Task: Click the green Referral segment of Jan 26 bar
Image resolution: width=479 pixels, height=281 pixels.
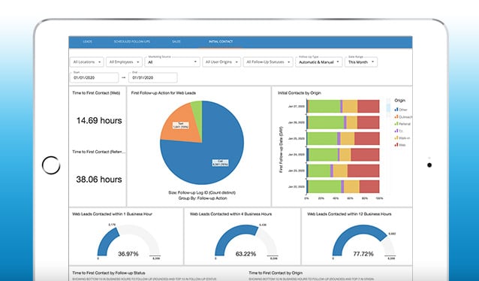Action: pos(326,122)
